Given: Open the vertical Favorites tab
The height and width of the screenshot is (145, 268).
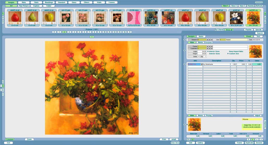Looking at the screenshot, I should click(265, 124).
